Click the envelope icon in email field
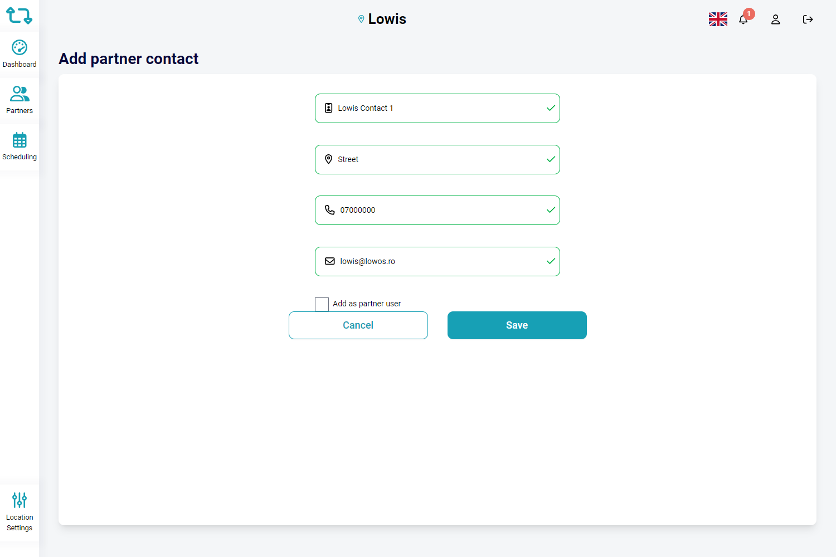Viewport: 836px width, 557px height. coord(330,261)
